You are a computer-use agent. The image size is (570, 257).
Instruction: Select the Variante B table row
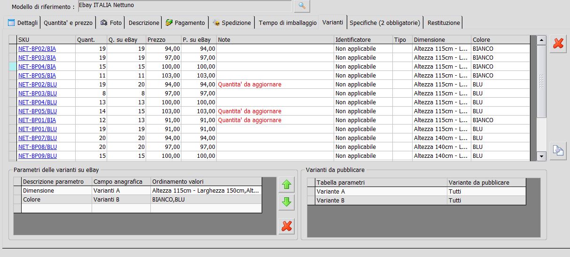[416, 200]
